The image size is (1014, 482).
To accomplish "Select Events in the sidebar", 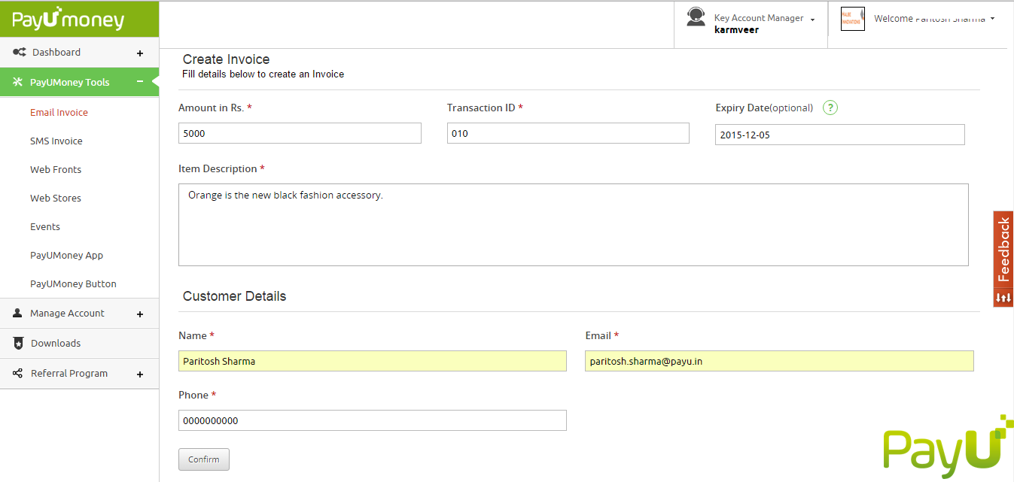I will 45,226.
